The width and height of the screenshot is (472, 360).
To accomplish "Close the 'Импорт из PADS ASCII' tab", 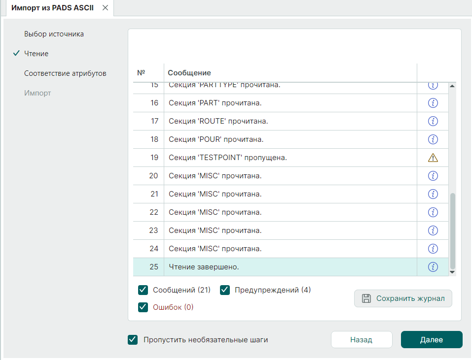I will pos(105,8).
